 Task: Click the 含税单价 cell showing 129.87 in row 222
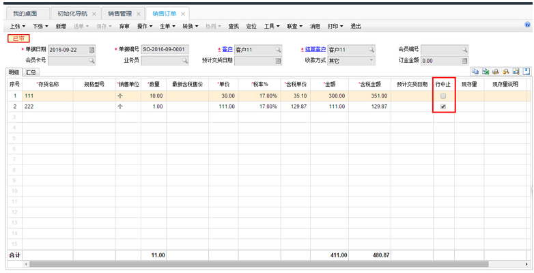(295, 106)
